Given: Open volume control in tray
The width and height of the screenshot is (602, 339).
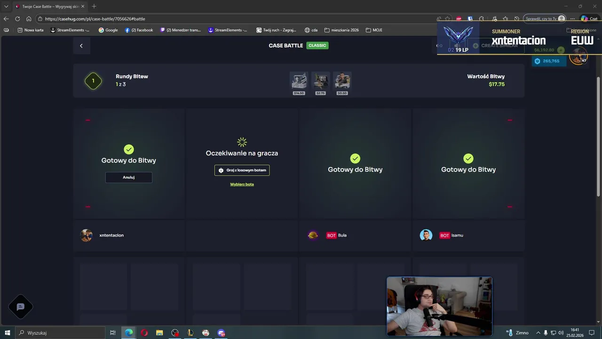Looking at the screenshot, I should [x=561, y=333].
